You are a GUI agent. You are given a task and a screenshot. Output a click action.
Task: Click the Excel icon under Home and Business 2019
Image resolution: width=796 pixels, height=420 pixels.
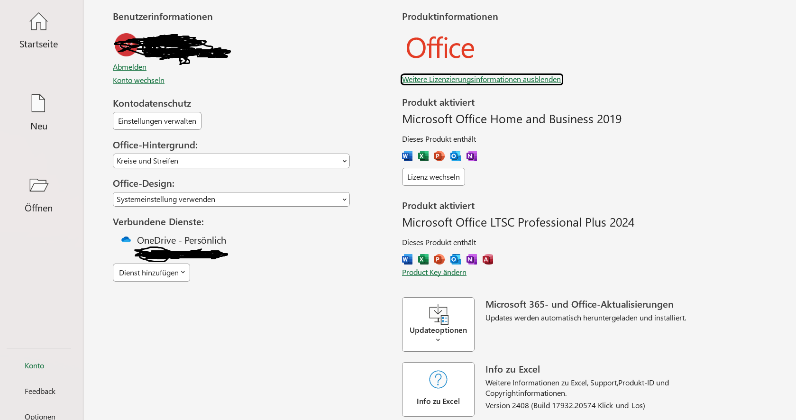coord(423,156)
